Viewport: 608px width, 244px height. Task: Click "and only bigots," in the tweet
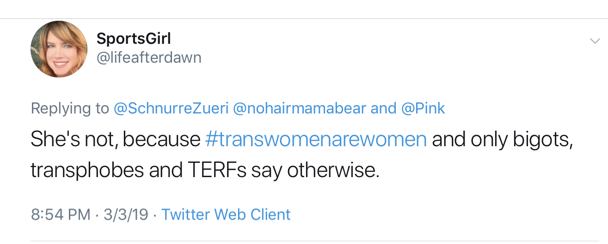click(503, 139)
